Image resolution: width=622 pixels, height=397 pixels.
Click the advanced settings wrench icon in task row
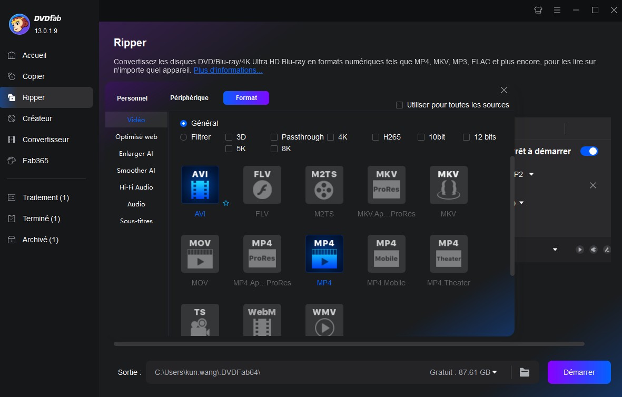coord(594,250)
